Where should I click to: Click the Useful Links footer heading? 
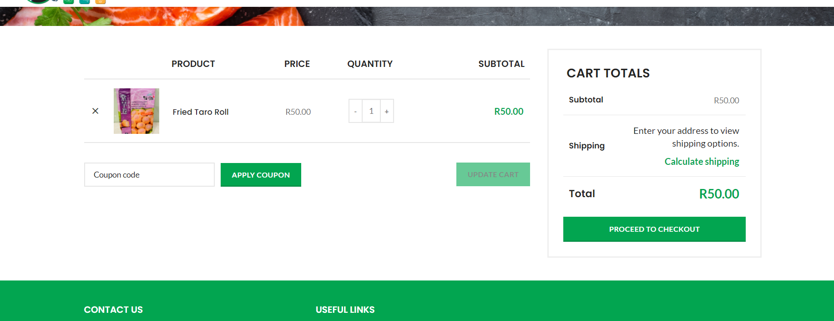[345, 310]
